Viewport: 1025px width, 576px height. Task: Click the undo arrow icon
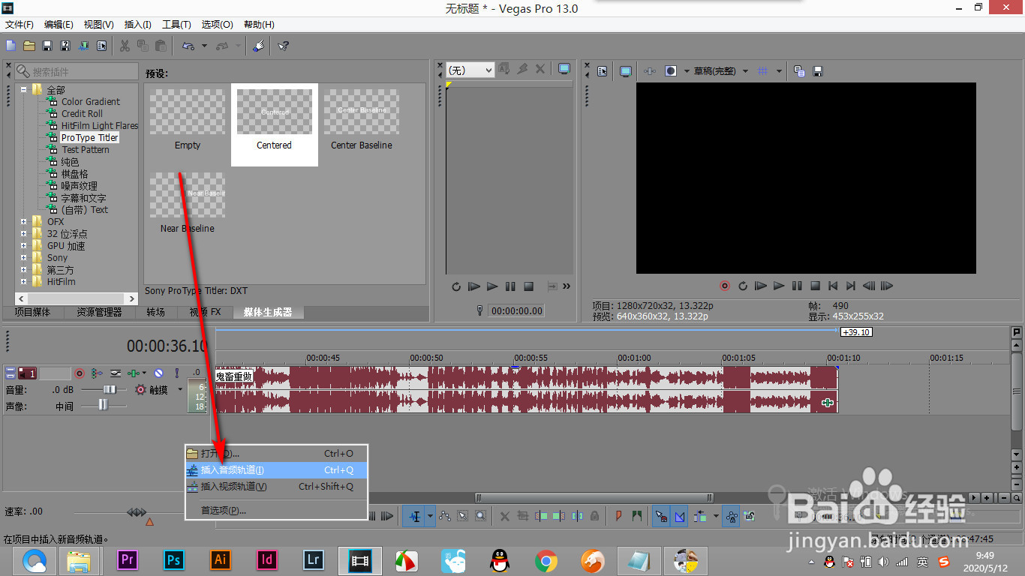click(x=188, y=46)
